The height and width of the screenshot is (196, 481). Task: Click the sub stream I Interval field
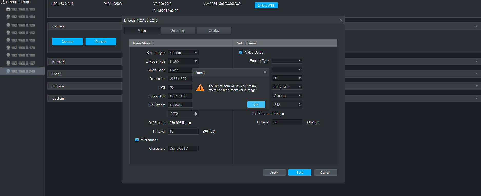pyautogui.click(x=287, y=122)
